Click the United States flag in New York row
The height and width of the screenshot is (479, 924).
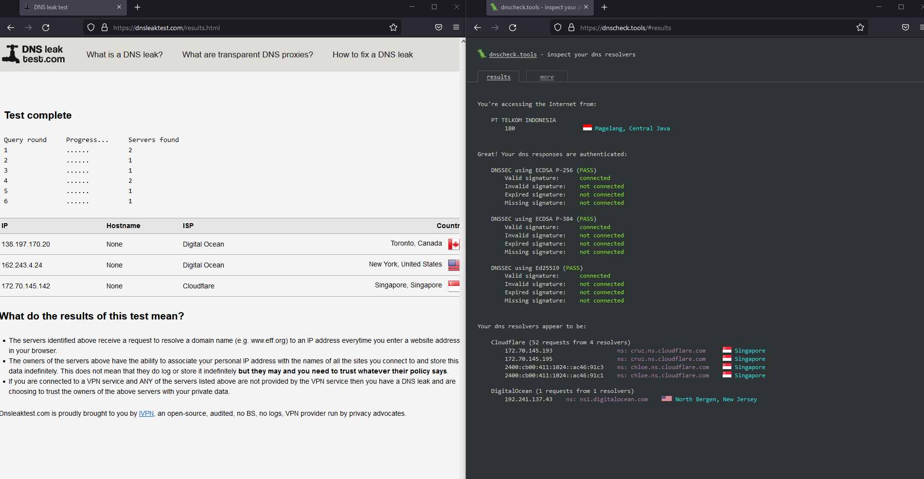[454, 265]
